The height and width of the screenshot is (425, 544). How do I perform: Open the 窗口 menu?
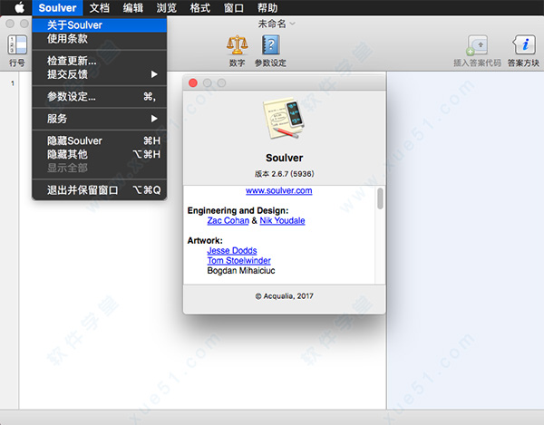234,7
